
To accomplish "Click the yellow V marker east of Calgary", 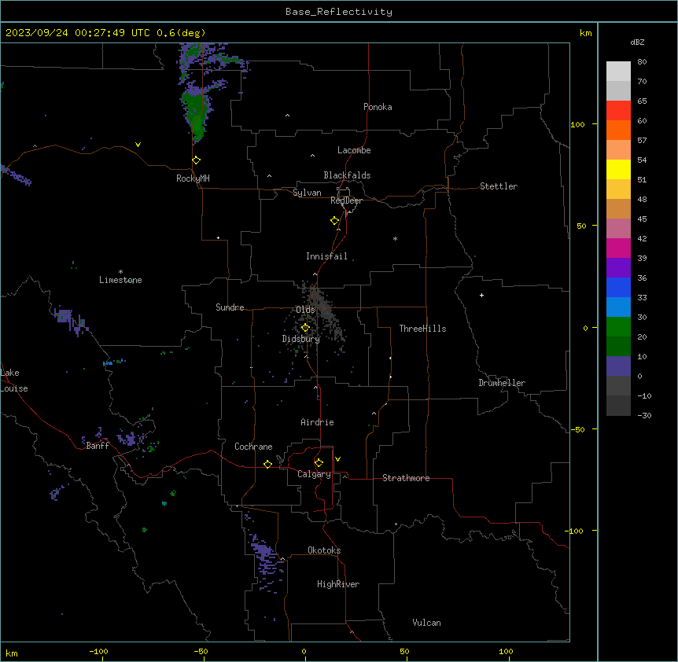I will 337,459.
